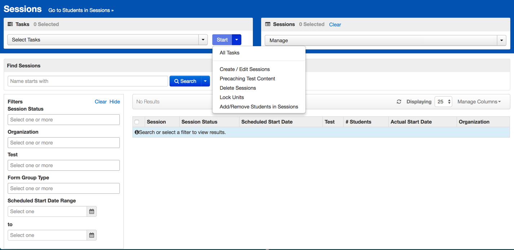Click the info icon in results message

(x=137, y=132)
